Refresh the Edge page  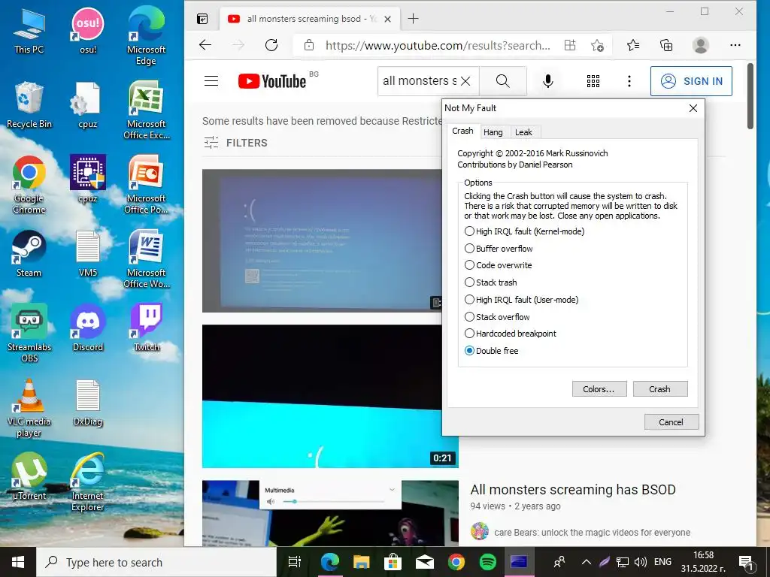point(271,45)
